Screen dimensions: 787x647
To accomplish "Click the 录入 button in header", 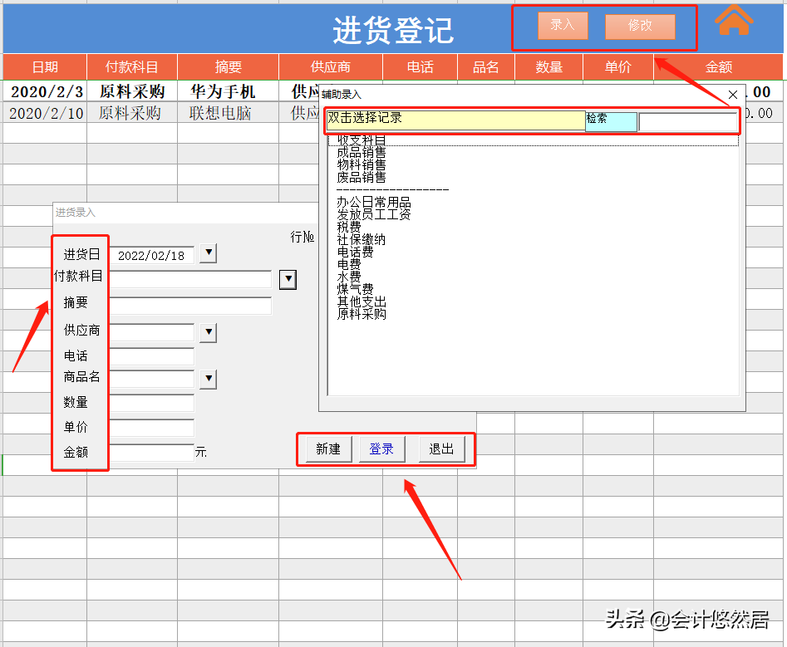I will 563,26.
